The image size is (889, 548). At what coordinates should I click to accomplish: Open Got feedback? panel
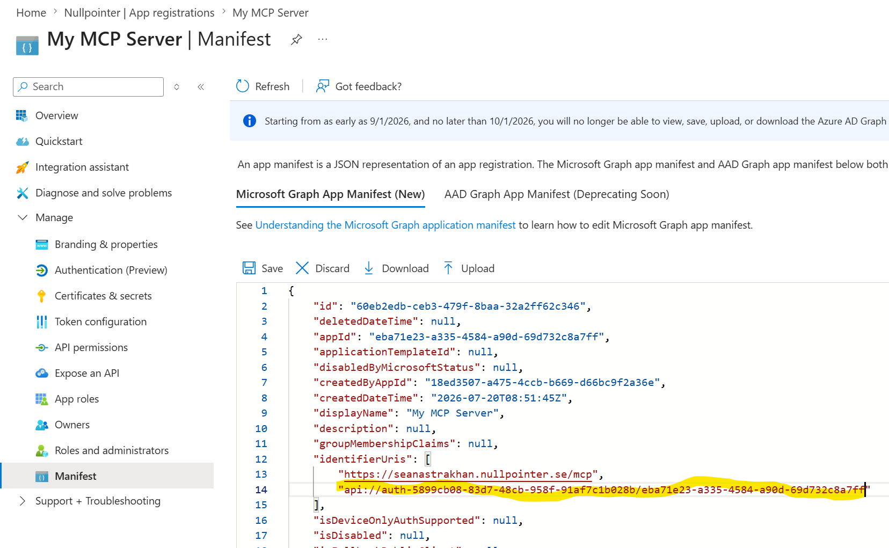(359, 86)
